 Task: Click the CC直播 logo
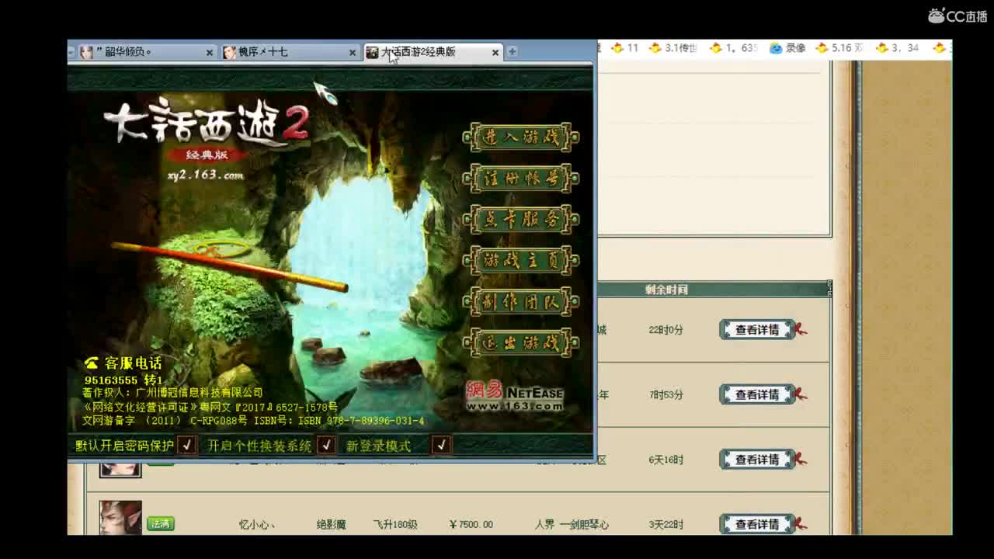pyautogui.click(x=958, y=16)
